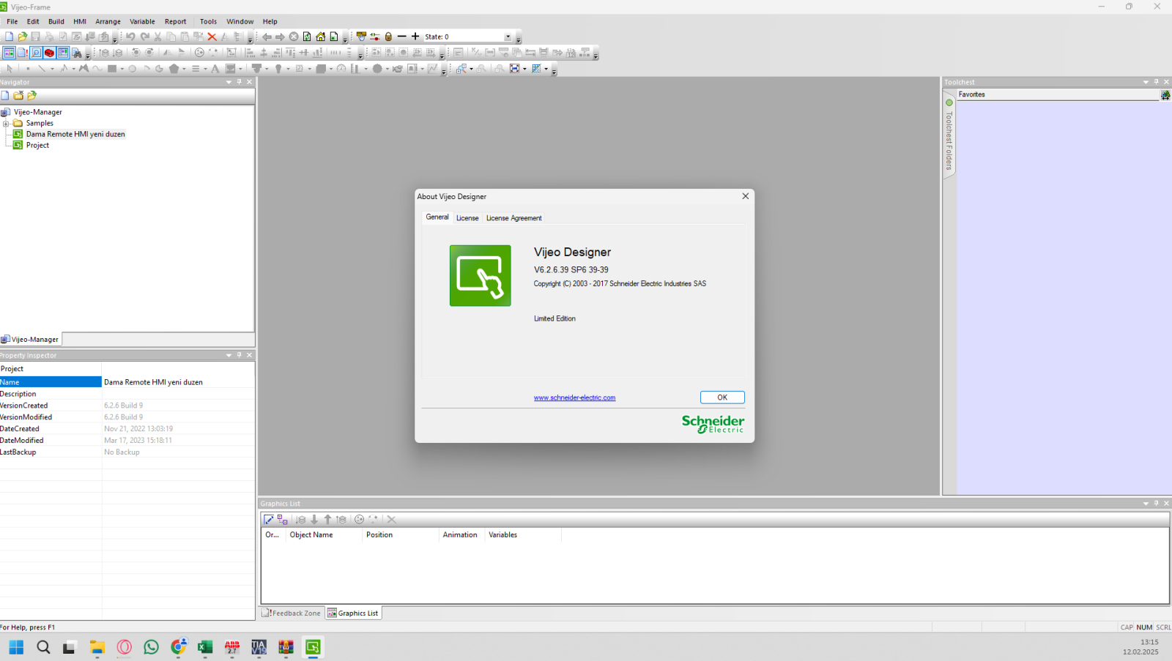Screen dimensions: 1172x661
Task: Click the pin icon on Navigator panel
Action: pos(239,82)
